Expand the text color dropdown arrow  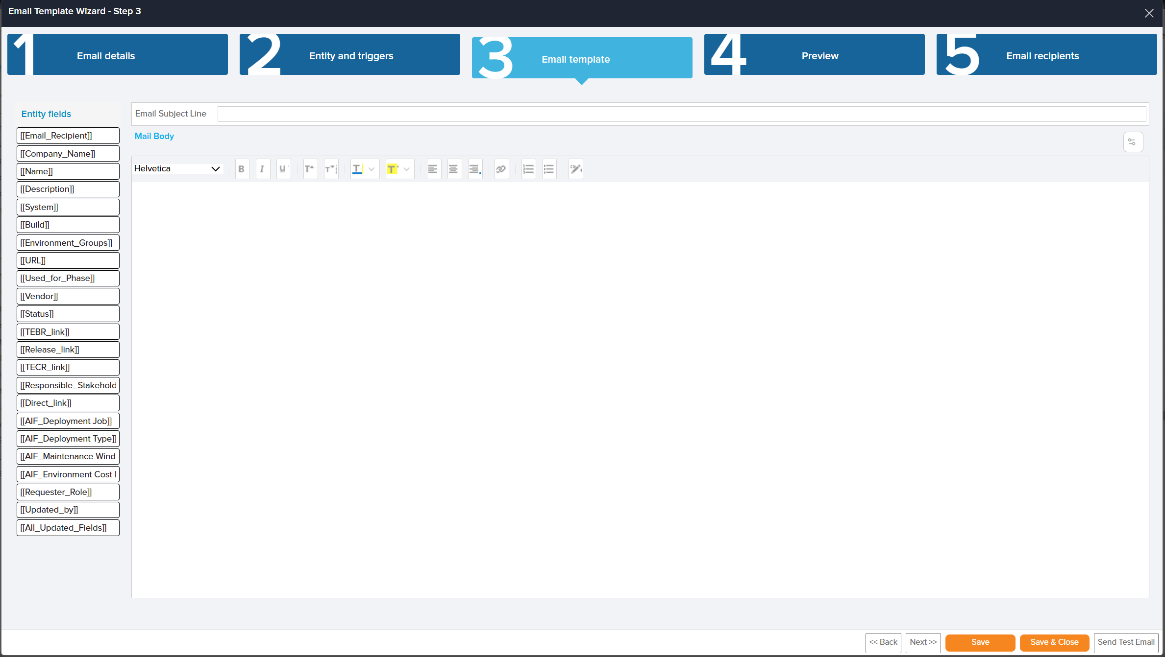372,169
